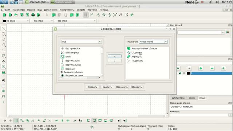The height and width of the screenshot is (131, 233).
Task: Select the Ellipse tool in left toolbar
Action: (3, 45)
